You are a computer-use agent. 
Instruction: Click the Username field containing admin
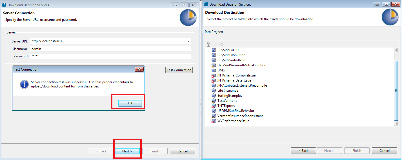(x=110, y=49)
